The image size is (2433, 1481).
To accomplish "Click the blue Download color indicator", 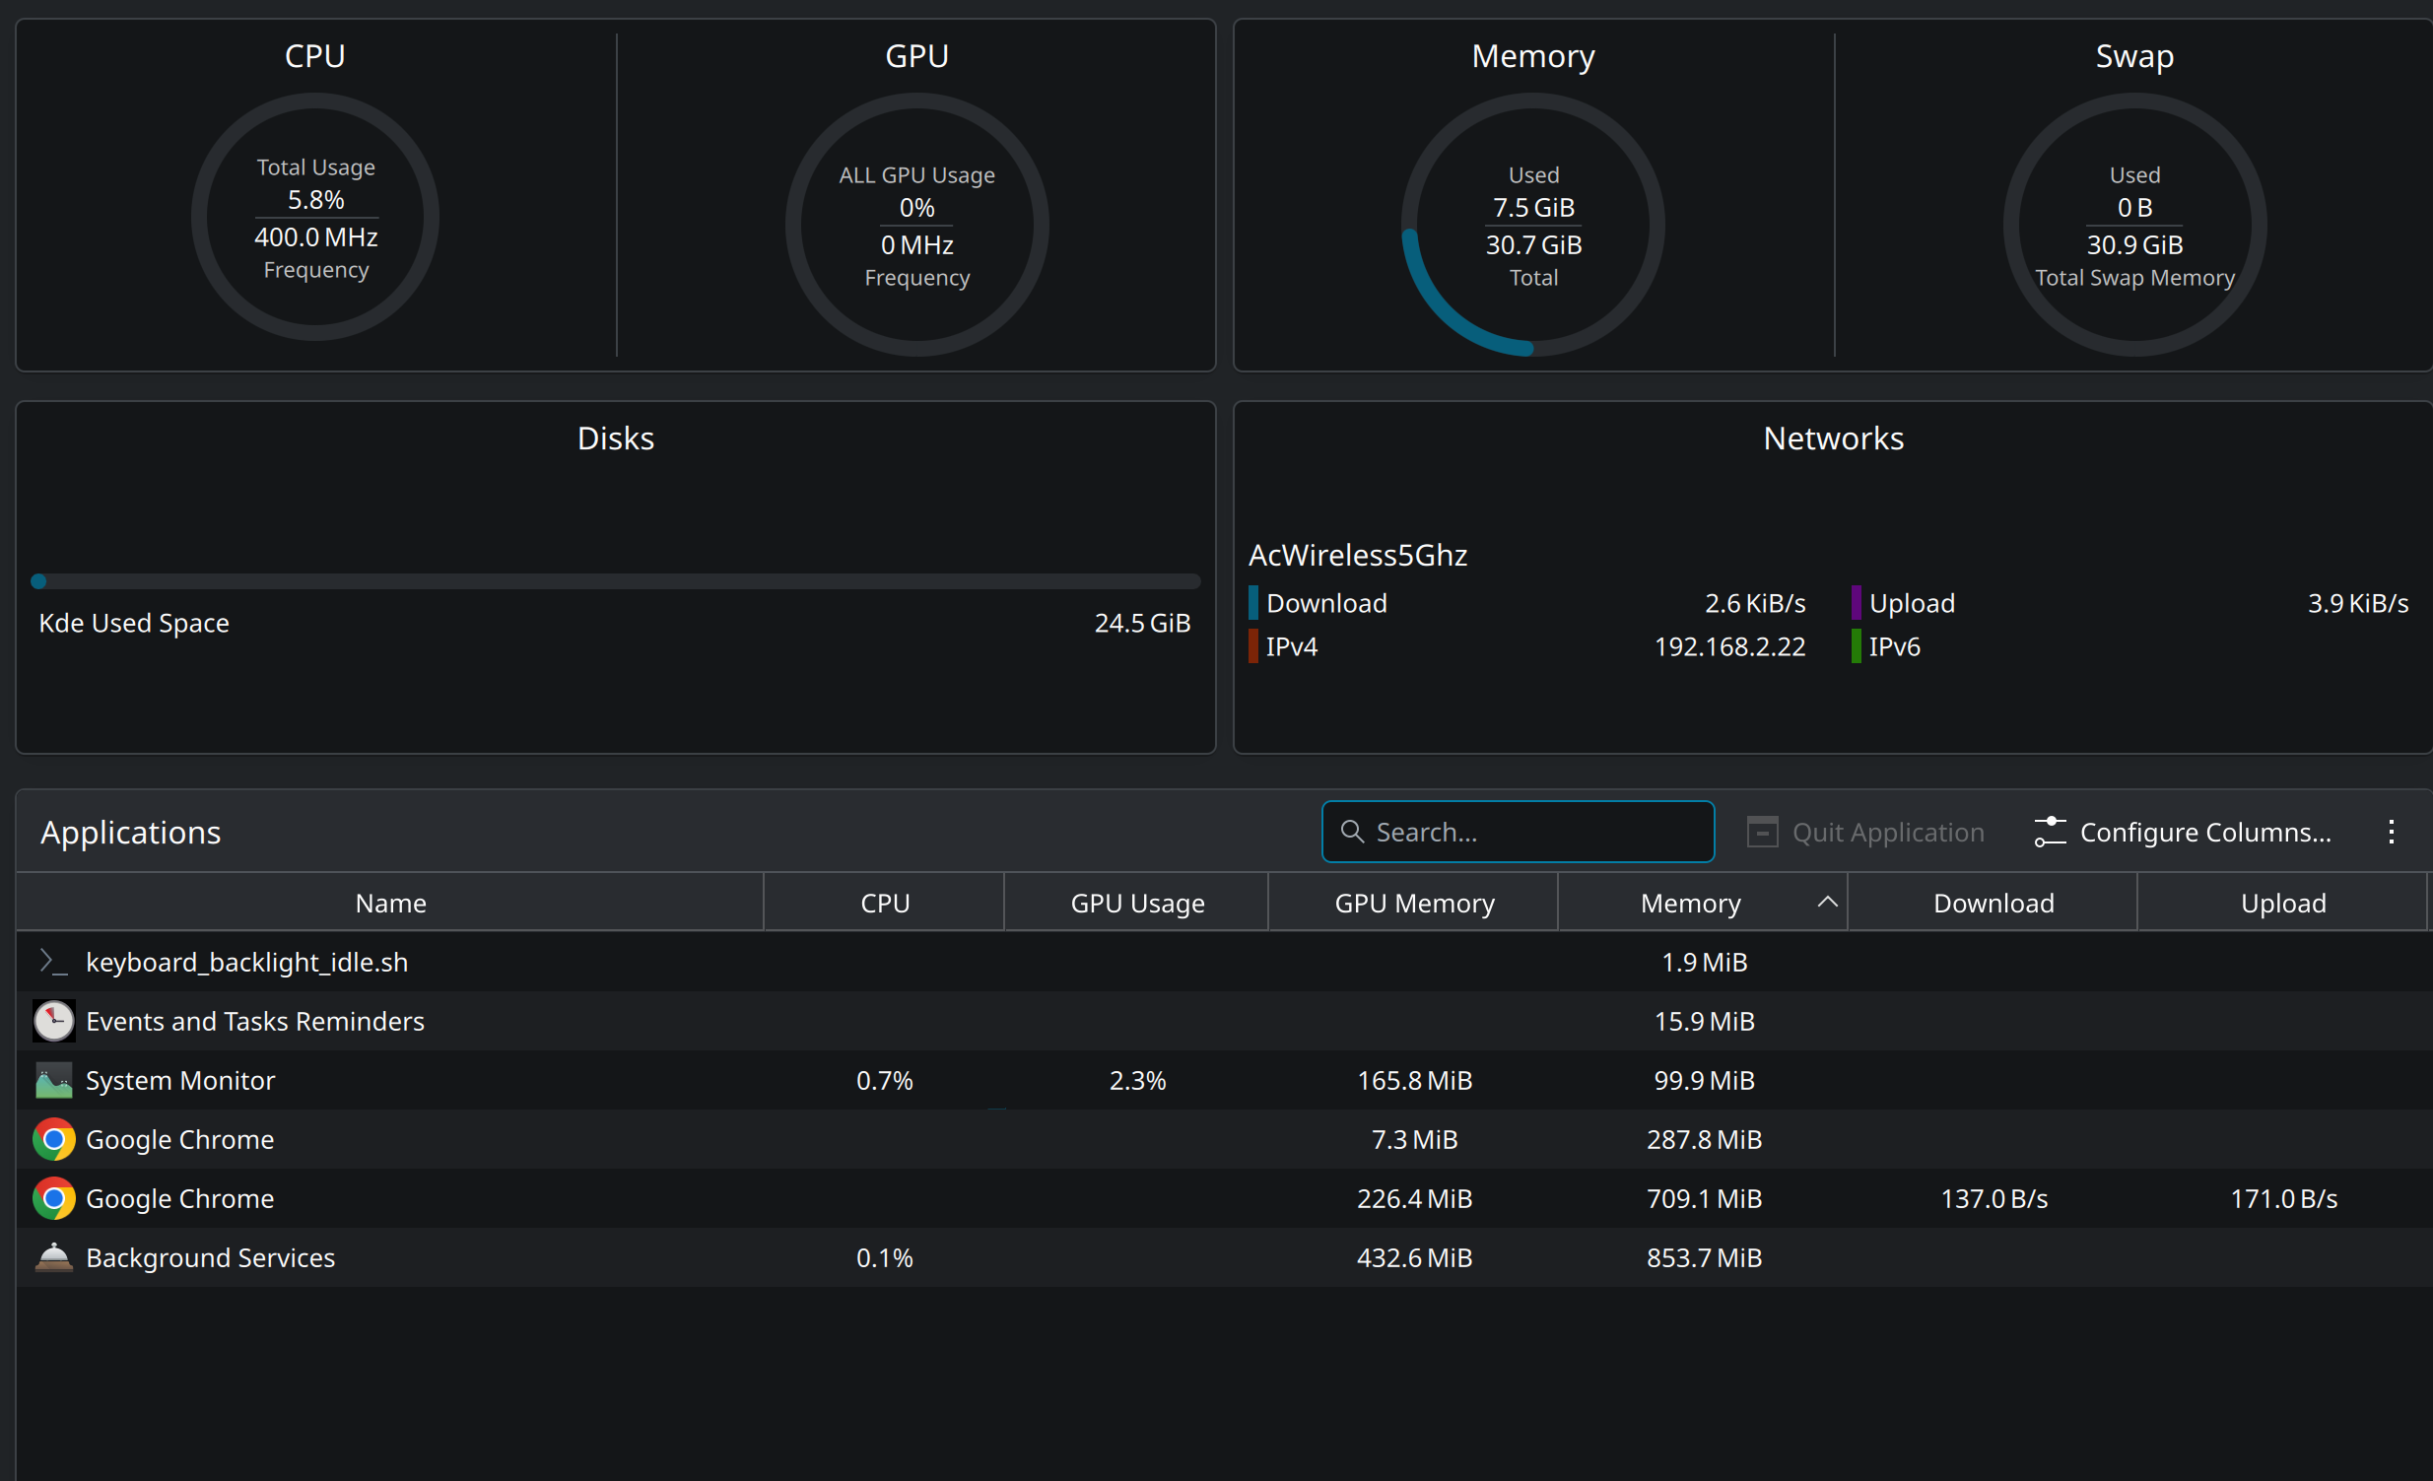I will pyautogui.click(x=1253, y=602).
